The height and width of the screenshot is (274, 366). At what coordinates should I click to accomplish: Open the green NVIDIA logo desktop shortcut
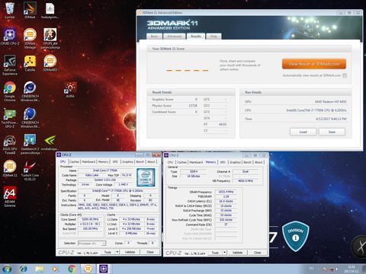pos(50,142)
